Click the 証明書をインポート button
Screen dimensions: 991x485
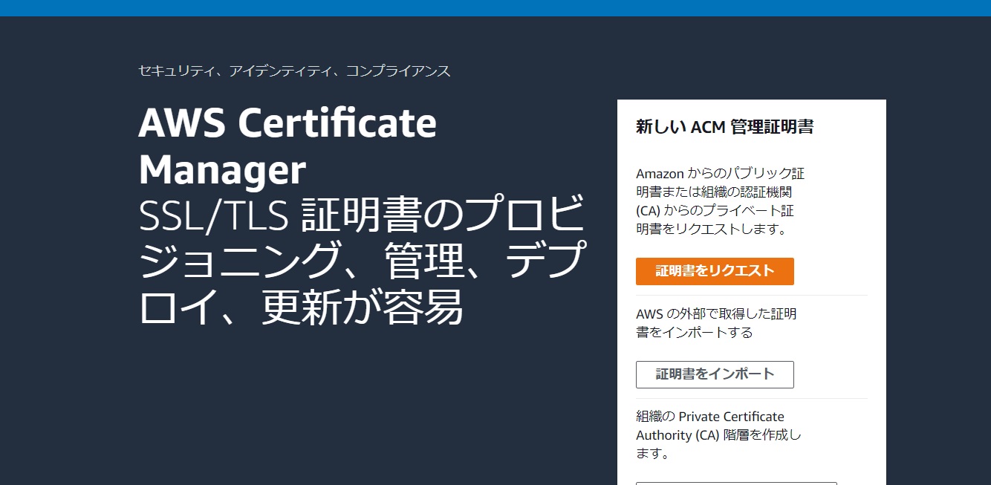[x=715, y=374]
